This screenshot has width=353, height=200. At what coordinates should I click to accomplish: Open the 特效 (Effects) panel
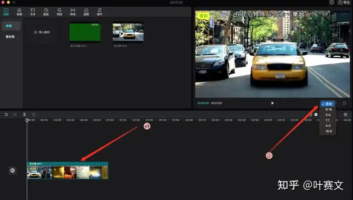(59, 11)
